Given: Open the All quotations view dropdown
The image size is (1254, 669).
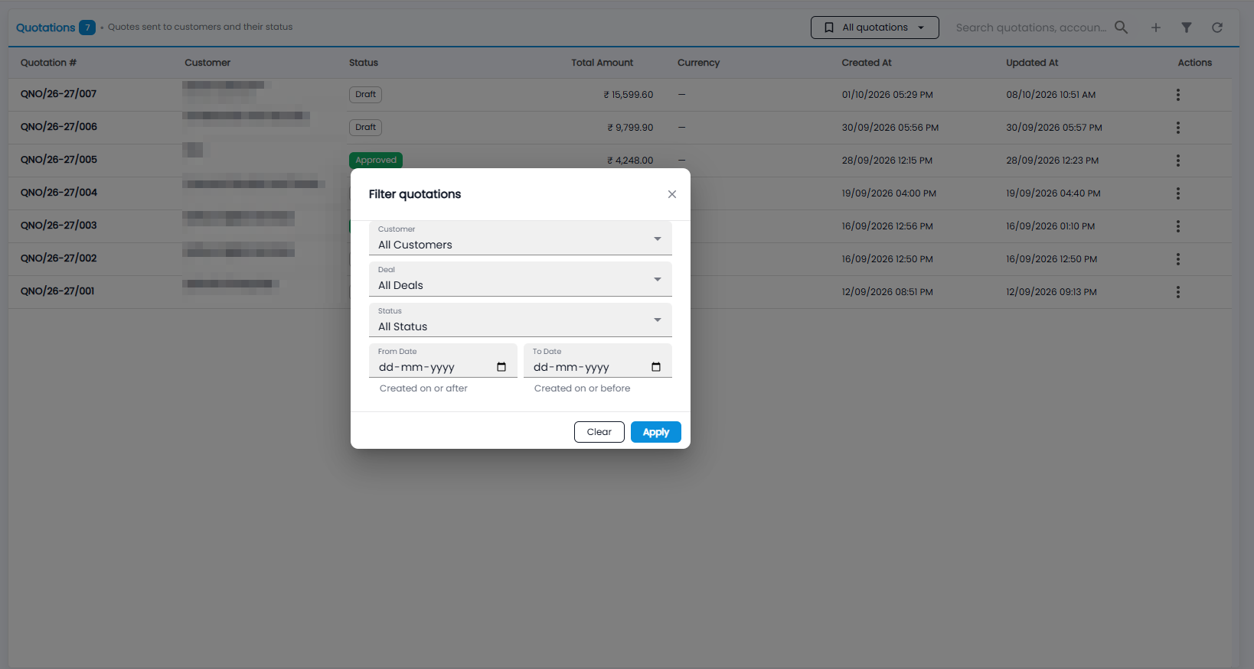Looking at the screenshot, I should pyautogui.click(x=875, y=28).
